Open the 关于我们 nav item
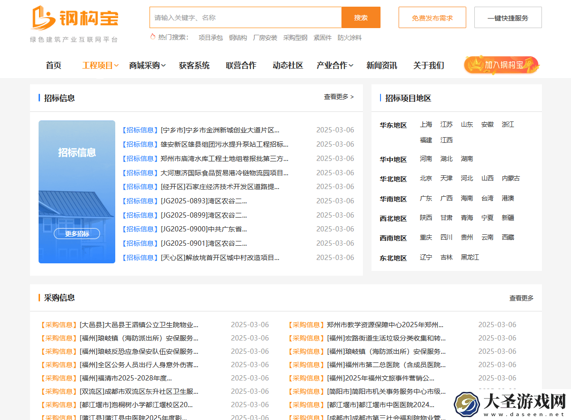The width and height of the screenshot is (571, 420). pos(429,66)
